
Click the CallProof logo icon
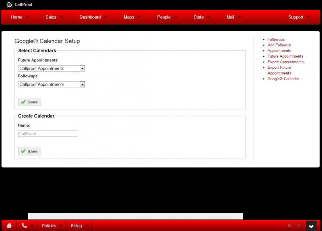click(x=9, y=4)
